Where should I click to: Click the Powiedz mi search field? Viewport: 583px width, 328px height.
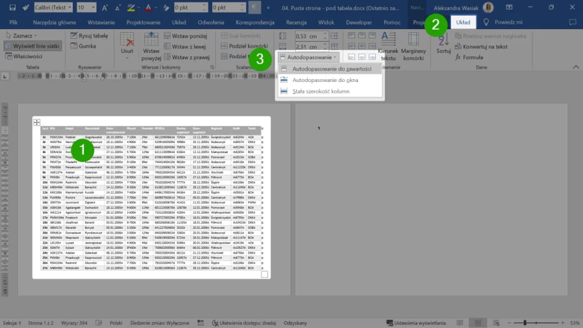click(503, 22)
